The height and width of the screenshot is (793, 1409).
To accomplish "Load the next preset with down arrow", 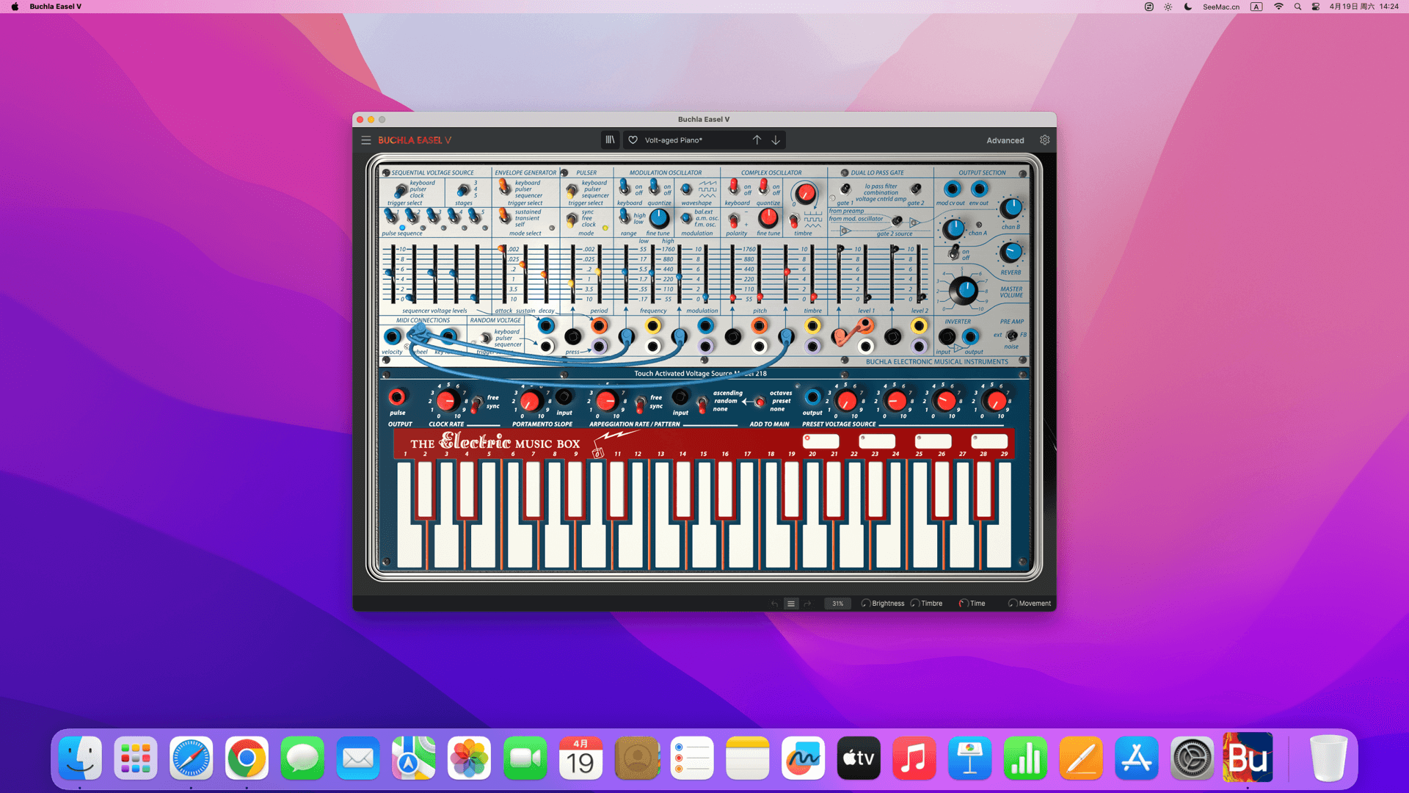I will [776, 140].
